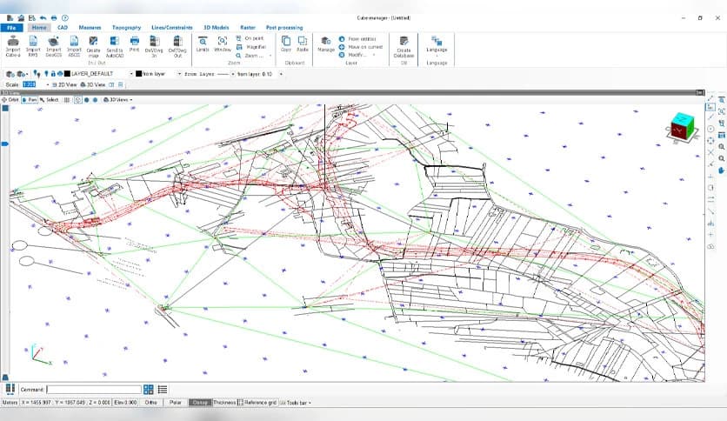
Task: Toggle Polar mode in status bar
Action: (x=176, y=403)
